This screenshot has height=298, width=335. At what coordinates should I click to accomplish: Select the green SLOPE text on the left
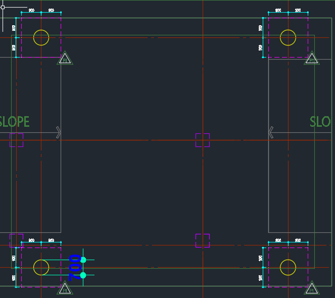coord(14,122)
